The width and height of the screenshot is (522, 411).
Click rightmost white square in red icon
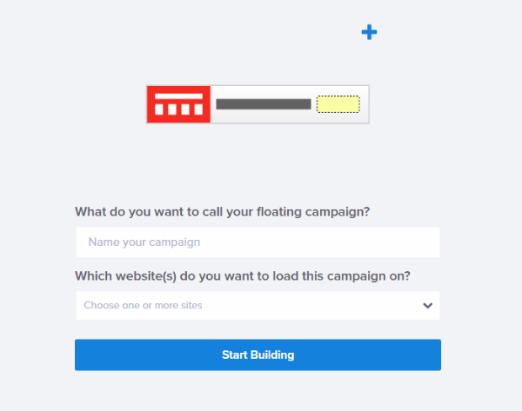[197, 109]
